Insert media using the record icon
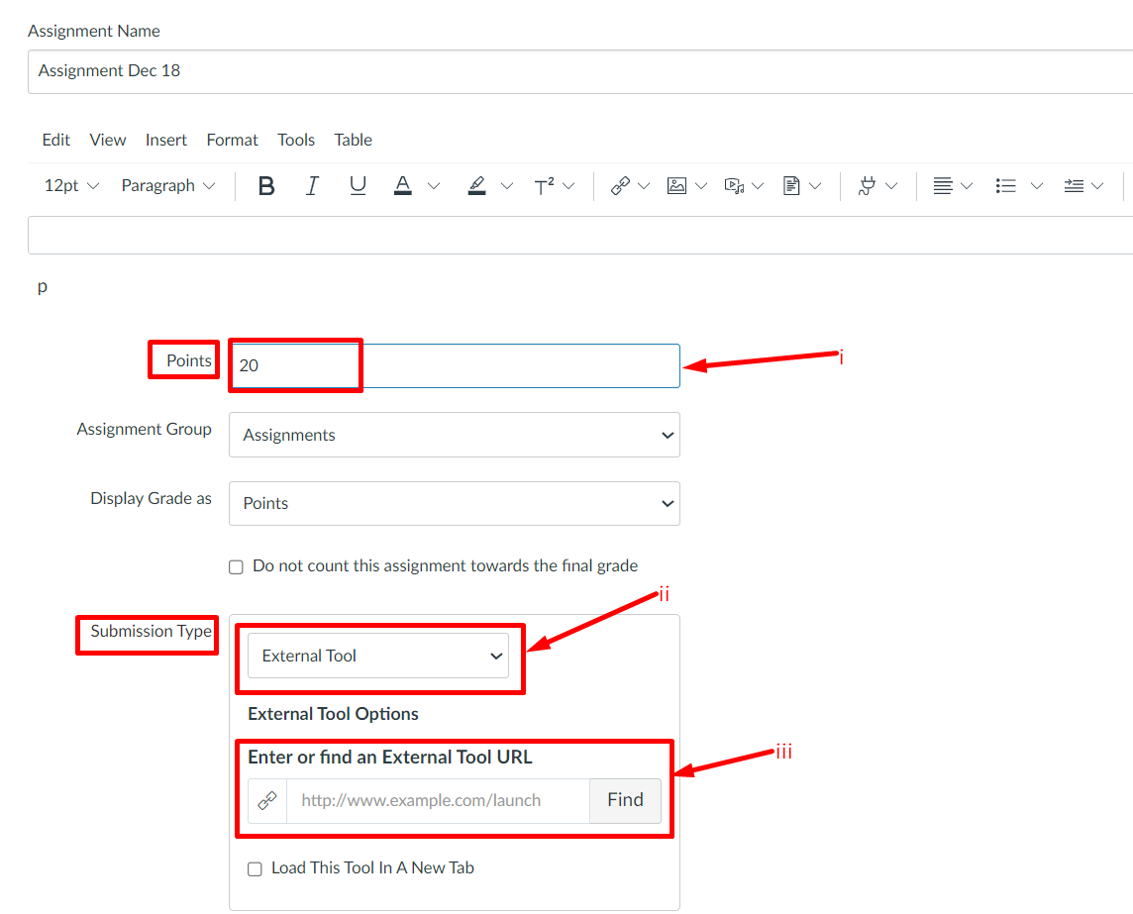The image size is (1133, 914). [736, 185]
